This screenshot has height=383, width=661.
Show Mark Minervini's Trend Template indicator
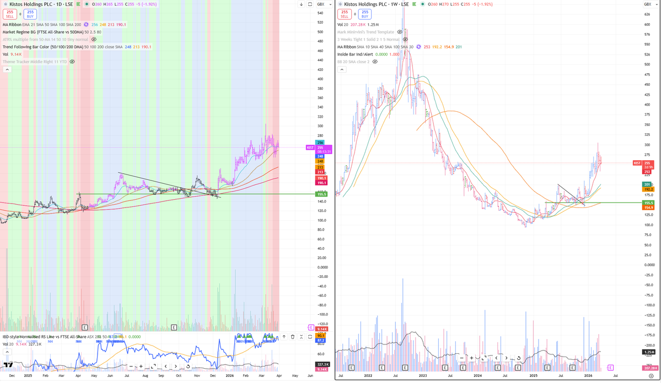pos(400,32)
